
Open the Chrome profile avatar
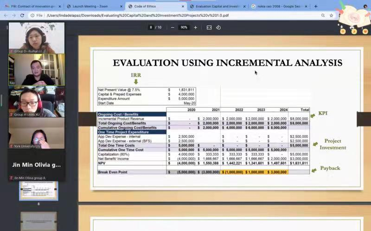tap(365, 6)
